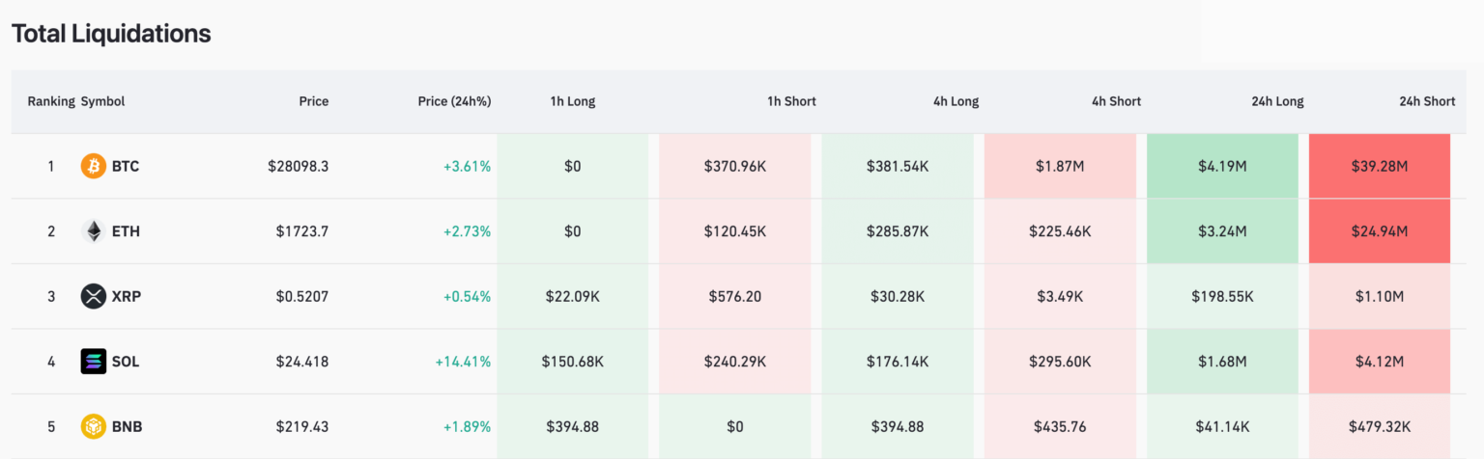Viewport: 1484px width, 459px height.
Task: Click the Total Liquidations heading
Action: point(111,34)
